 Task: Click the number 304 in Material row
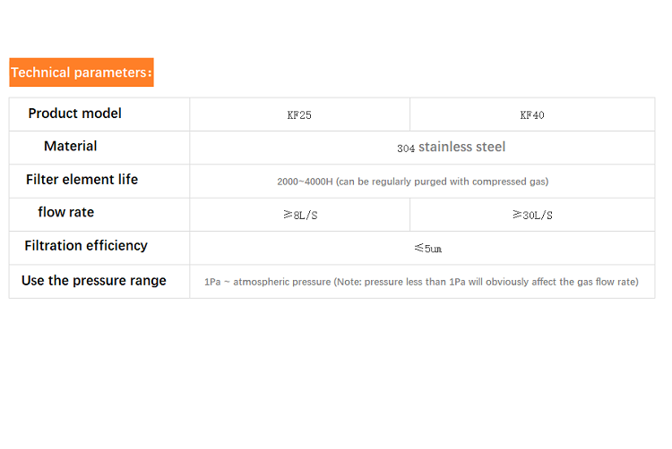(406, 148)
